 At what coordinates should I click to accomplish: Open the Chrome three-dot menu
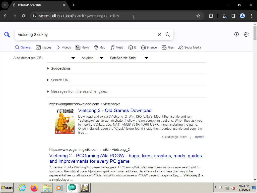[x=251, y=16]
